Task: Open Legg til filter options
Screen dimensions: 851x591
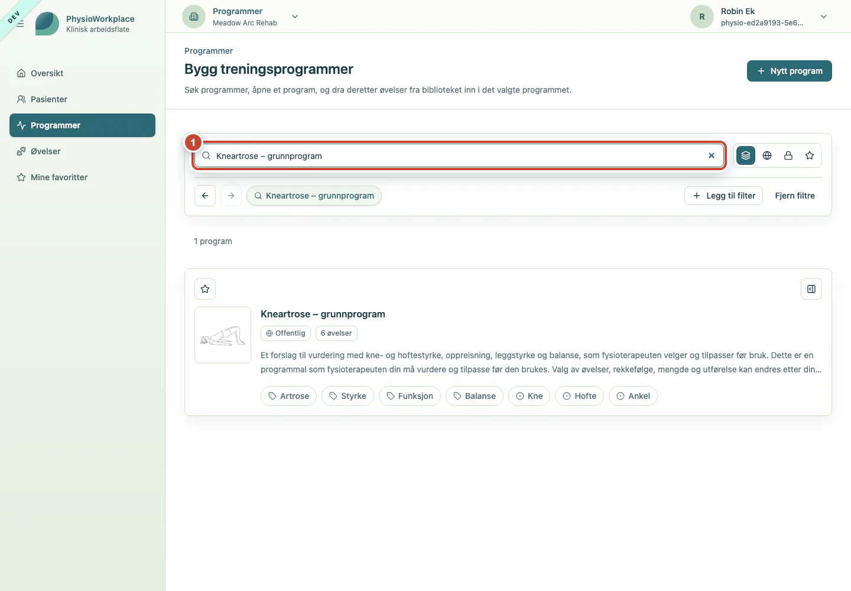Action: 724,196
